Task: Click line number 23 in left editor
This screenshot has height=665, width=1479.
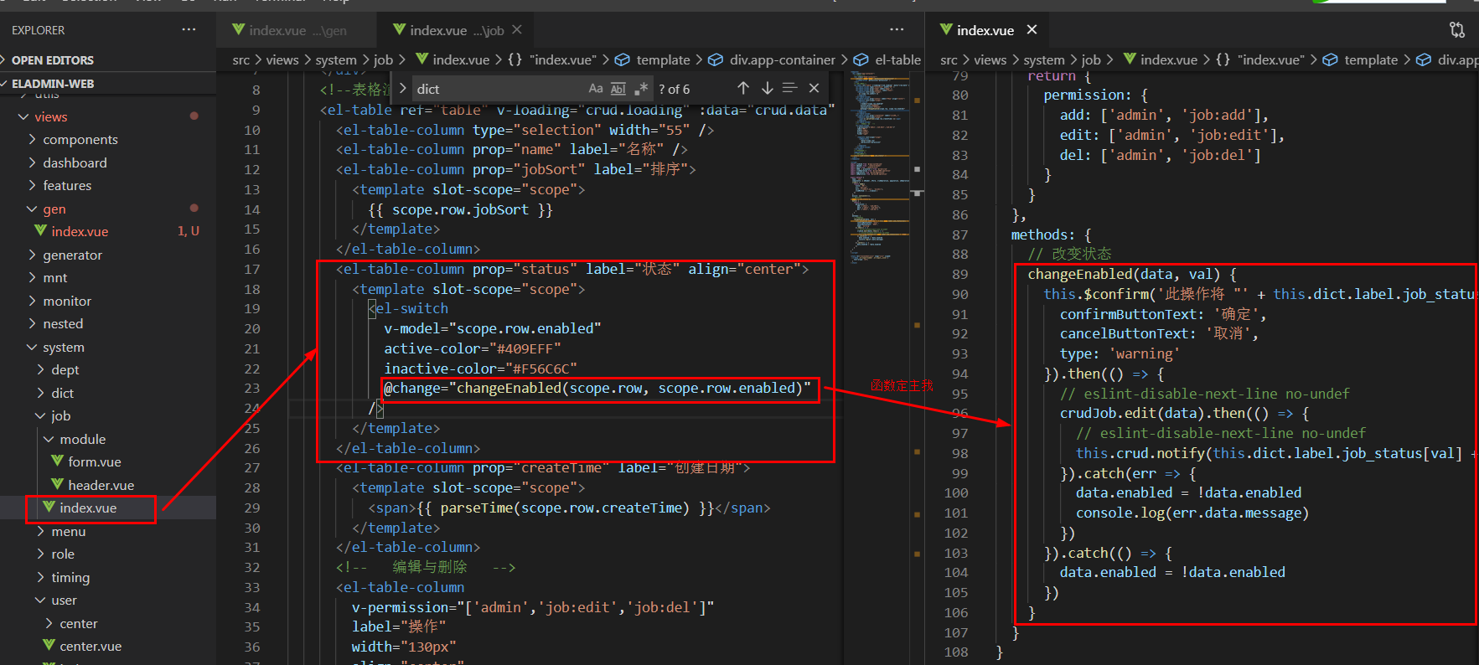Action: pyautogui.click(x=252, y=388)
